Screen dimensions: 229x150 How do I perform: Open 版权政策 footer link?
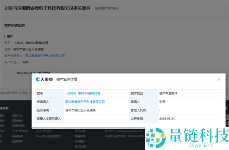[80, 131]
